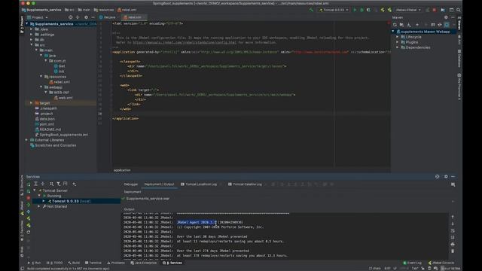The width and height of the screenshot is (482, 271).
Task: Click Expand All in Services toolbar
Action: pyautogui.click(x=35, y=184)
